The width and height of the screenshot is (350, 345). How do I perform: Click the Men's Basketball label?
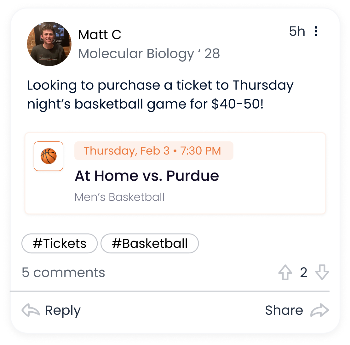click(x=119, y=197)
